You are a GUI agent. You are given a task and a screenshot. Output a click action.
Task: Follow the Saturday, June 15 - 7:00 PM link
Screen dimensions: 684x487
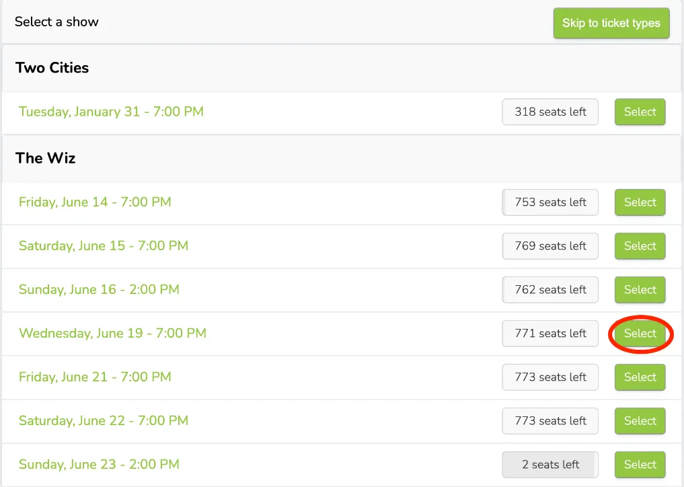[x=104, y=246]
